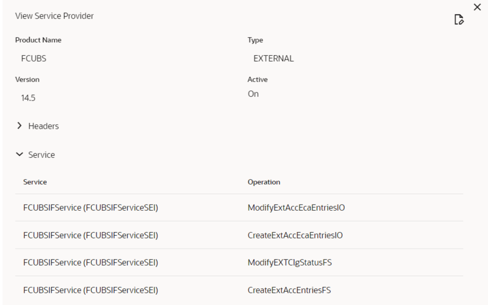Click first FCUBSIFService (FCUBSIFServiceSEI) service cell

click(90, 208)
